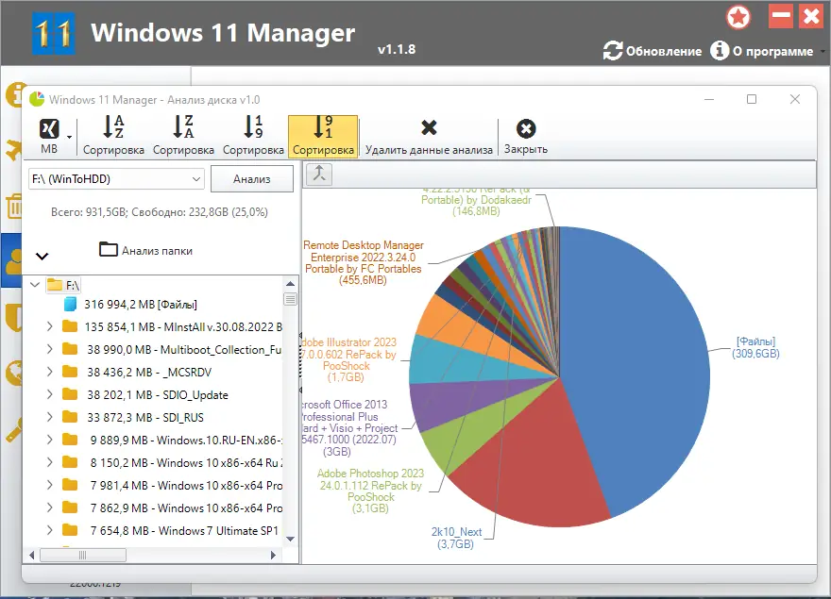The image size is (831, 599).
Task: Click horizontal scrollbar right arrow
Action: [273, 555]
